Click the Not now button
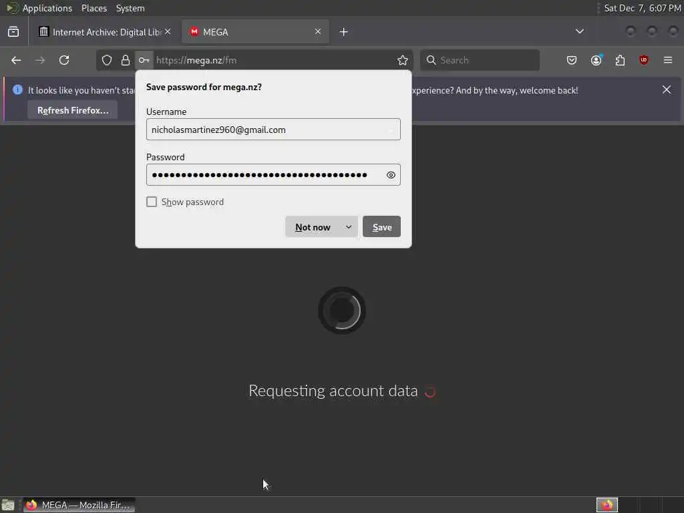 (x=313, y=227)
